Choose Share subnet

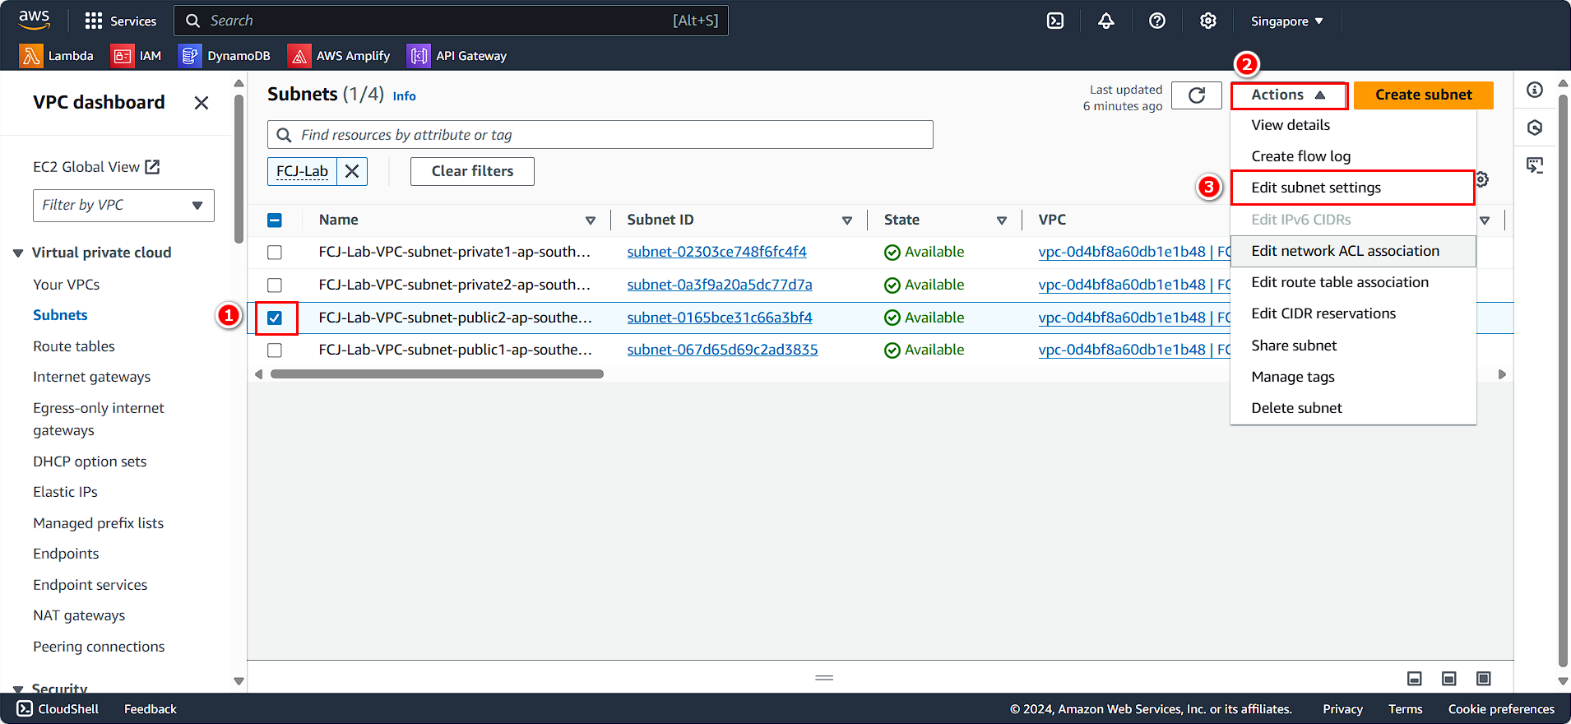pyautogui.click(x=1353, y=346)
